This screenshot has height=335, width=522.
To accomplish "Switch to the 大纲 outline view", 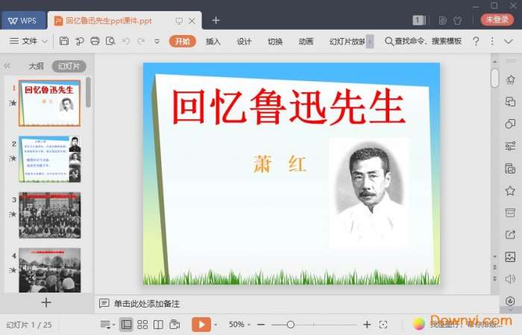I will tap(37, 66).
